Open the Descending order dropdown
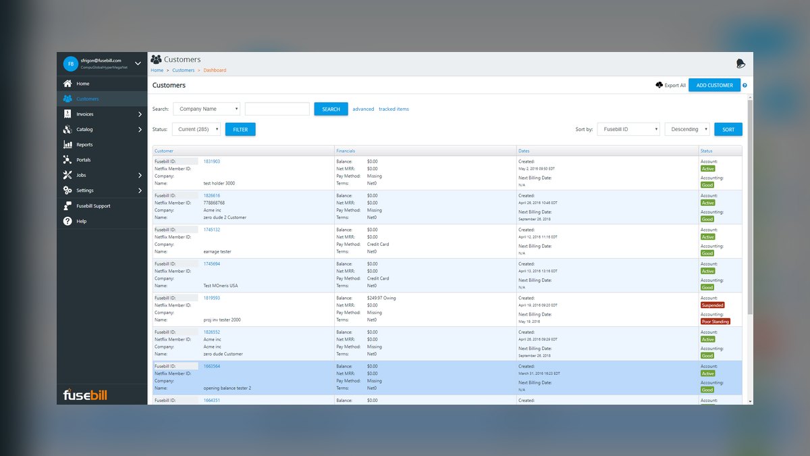Image resolution: width=810 pixels, height=456 pixels. (x=687, y=129)
